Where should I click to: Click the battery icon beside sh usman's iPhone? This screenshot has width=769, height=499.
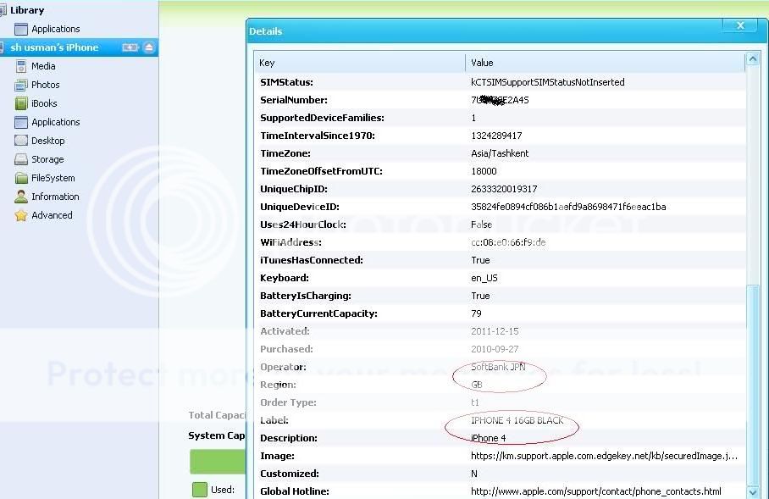[130, 47]
